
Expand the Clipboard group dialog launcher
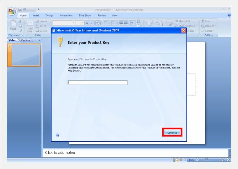22,35
